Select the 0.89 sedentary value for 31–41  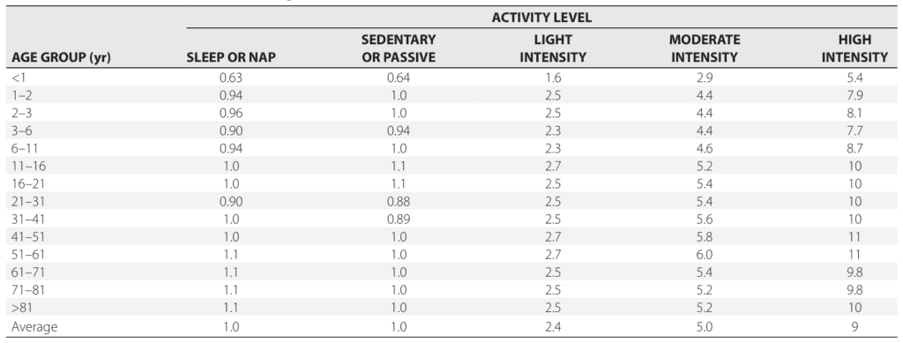coord(399,220)
